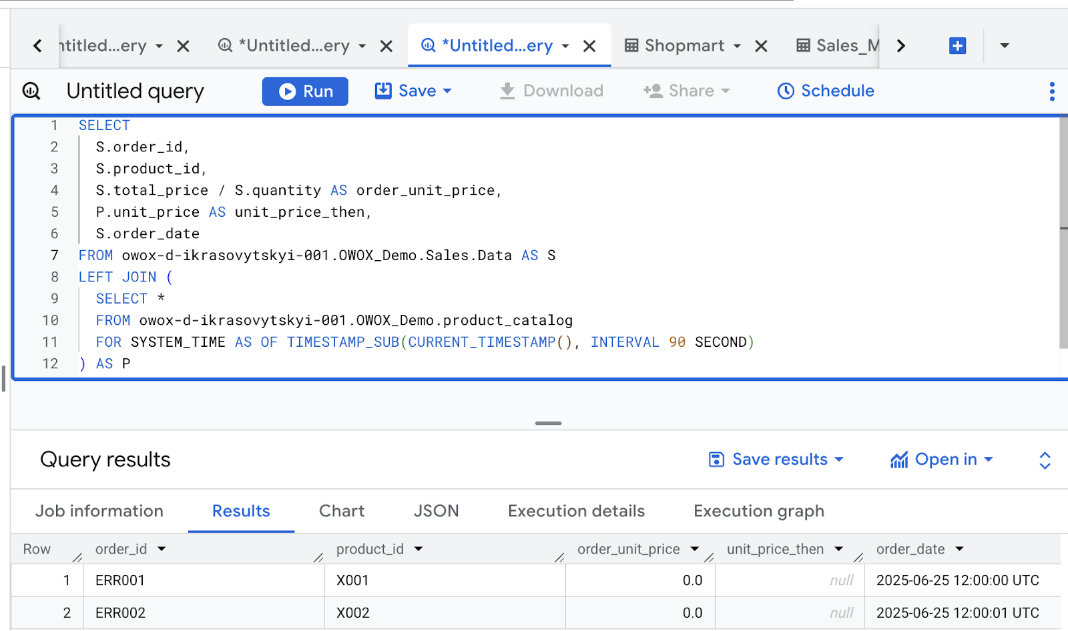Open the dropdown next to the new-tab icon

[x=1005, y=45]
